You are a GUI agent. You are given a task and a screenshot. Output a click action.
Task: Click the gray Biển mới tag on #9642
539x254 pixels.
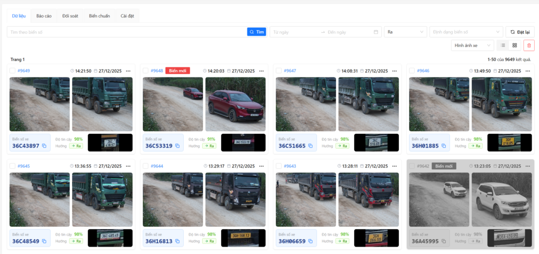click(444, 166)
